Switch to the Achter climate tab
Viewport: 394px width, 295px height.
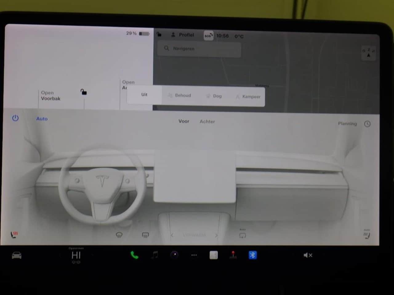207,122
